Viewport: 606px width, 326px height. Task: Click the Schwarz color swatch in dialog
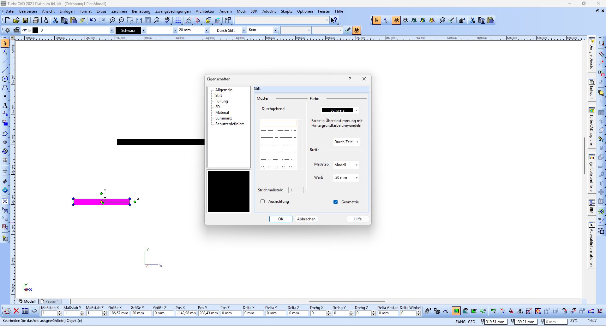click(x=337, y=110)
